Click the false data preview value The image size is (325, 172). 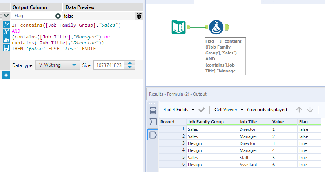(69, 16)
